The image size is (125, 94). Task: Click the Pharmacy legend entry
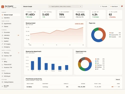pos(100,65)
